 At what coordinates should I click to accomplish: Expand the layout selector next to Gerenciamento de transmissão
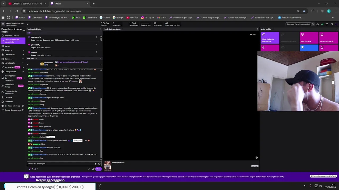tap(28, 24)
